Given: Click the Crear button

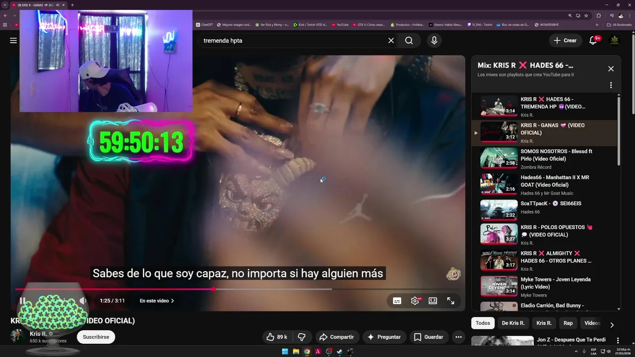Looking at the screenshot, I should click(566, 41).
